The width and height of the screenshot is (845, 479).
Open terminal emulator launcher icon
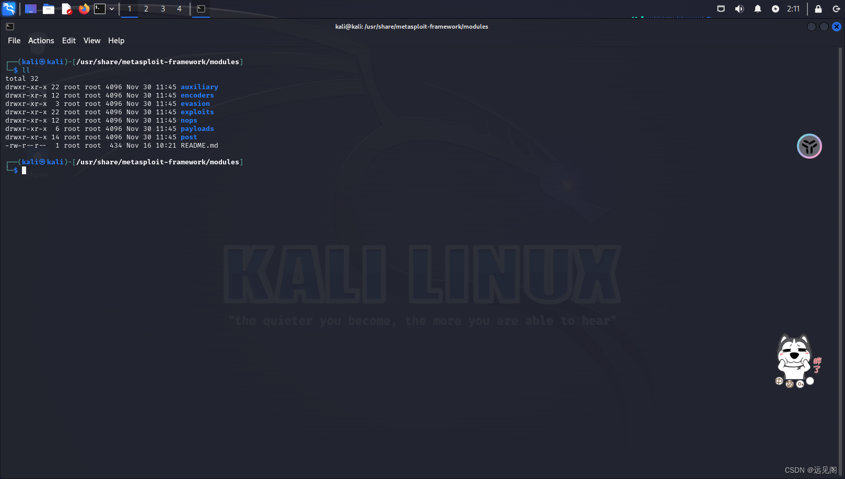point(100,9)
